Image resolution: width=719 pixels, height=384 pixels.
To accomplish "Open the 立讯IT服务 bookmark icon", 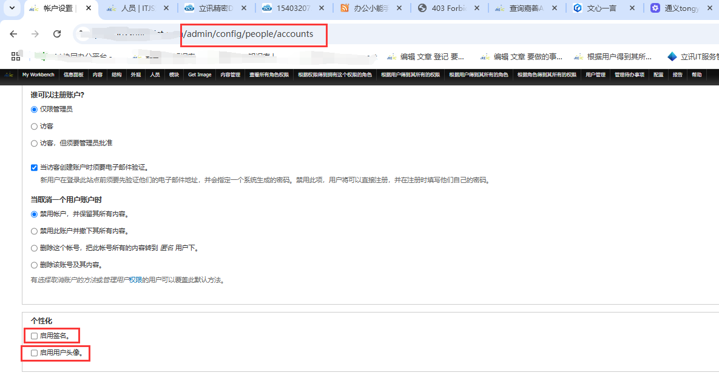I will coord(672,56).
